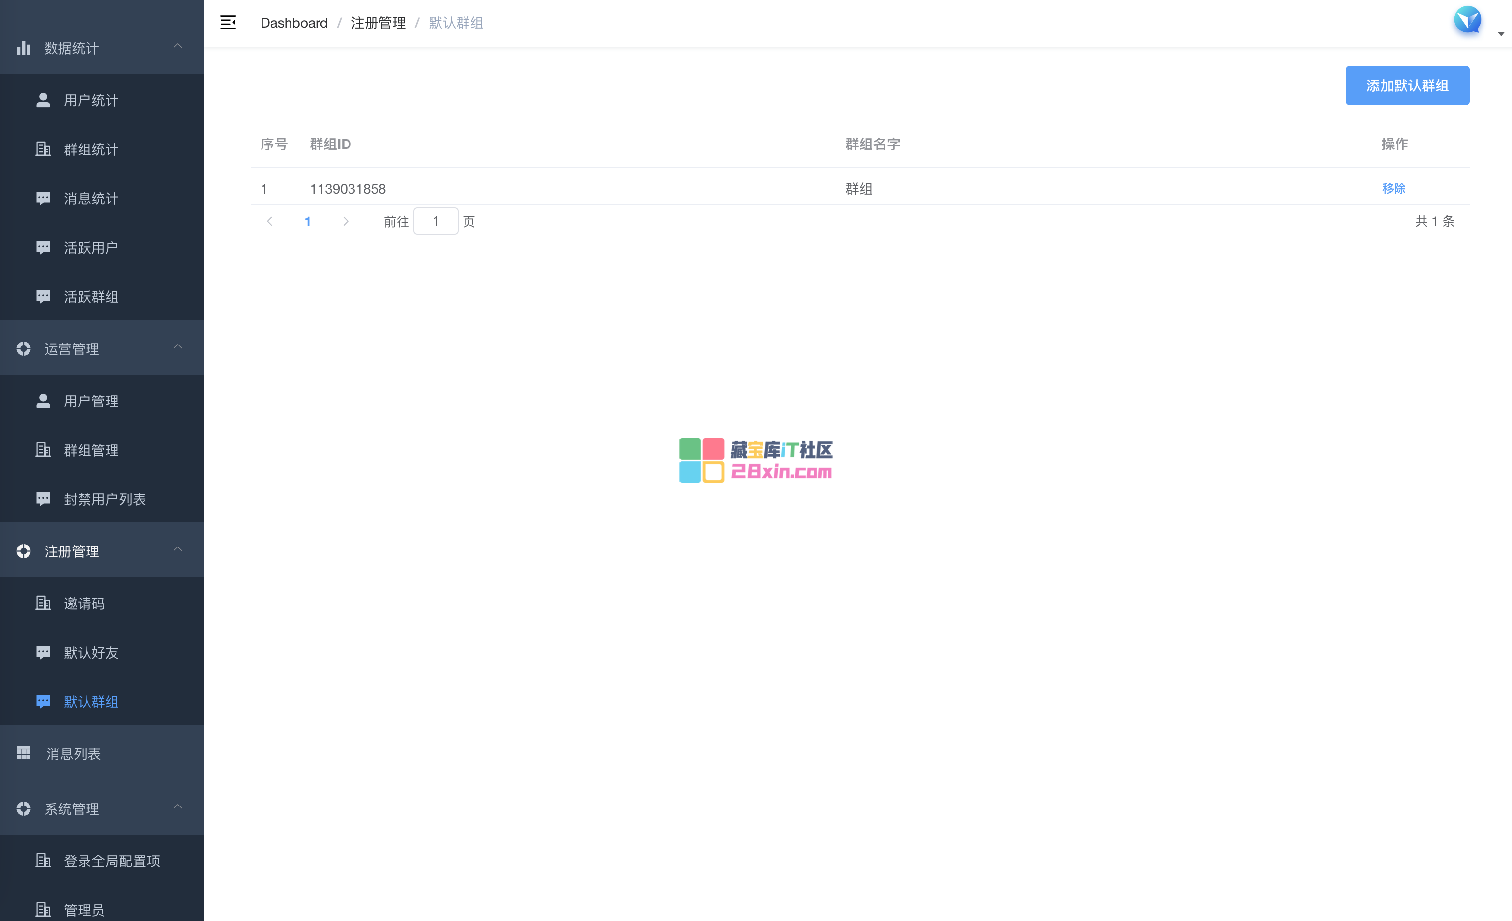
Task: Click the user avatar logo icon
Action: pyautogui.click(x=1467, y=20)
